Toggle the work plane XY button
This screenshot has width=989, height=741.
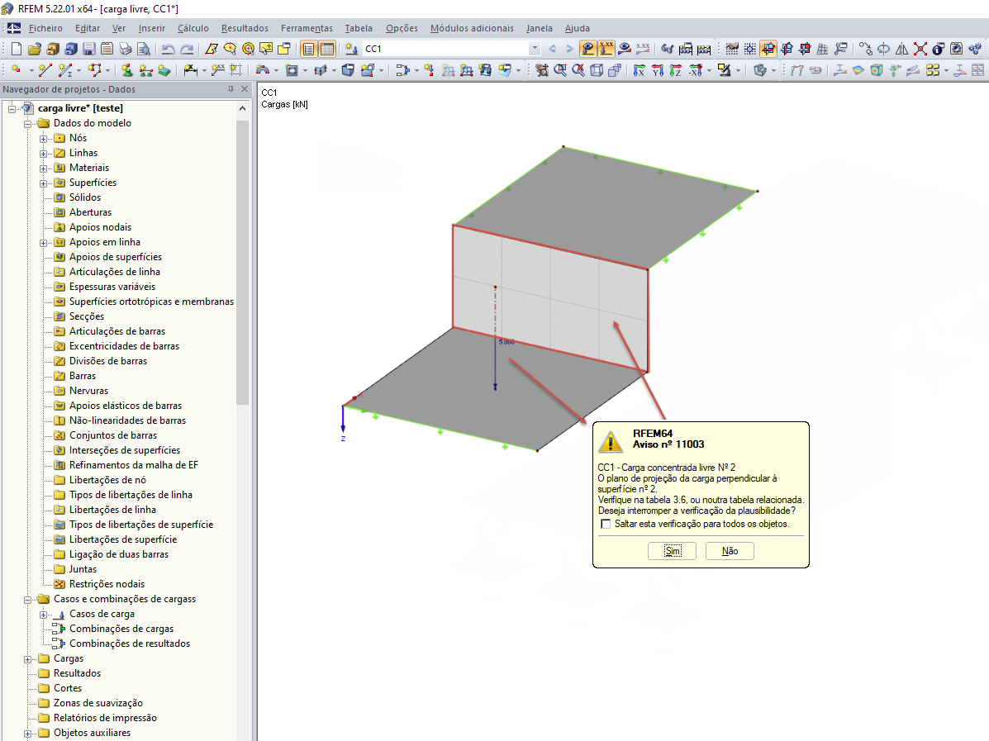pyautogui.click(x=768, y=49)
